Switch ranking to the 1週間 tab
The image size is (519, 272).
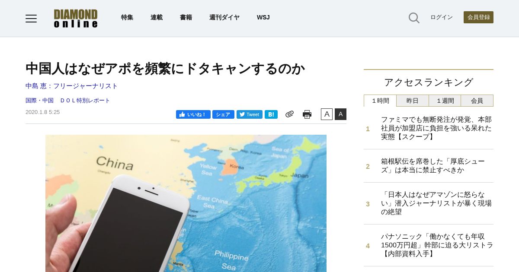(x=445, y=101)
